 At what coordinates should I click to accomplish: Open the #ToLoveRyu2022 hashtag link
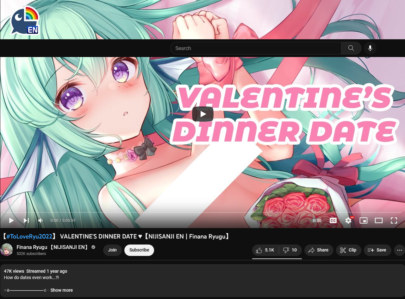(x=29, y=237)
